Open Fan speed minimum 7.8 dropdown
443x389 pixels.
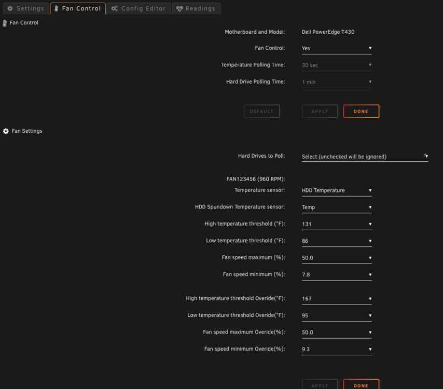tap(337, 274)
